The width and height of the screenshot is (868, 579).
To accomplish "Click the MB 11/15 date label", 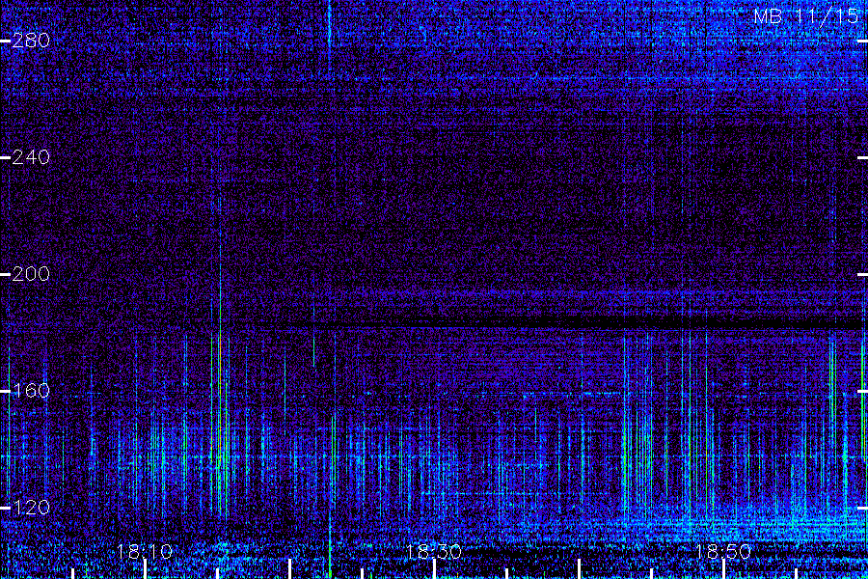I will click(806, 16).
